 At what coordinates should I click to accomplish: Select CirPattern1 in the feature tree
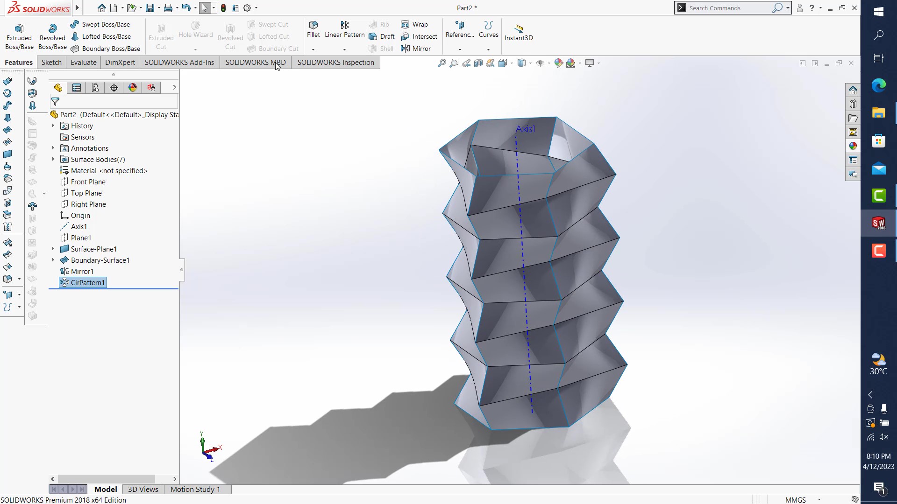click(x=87, y=283)
